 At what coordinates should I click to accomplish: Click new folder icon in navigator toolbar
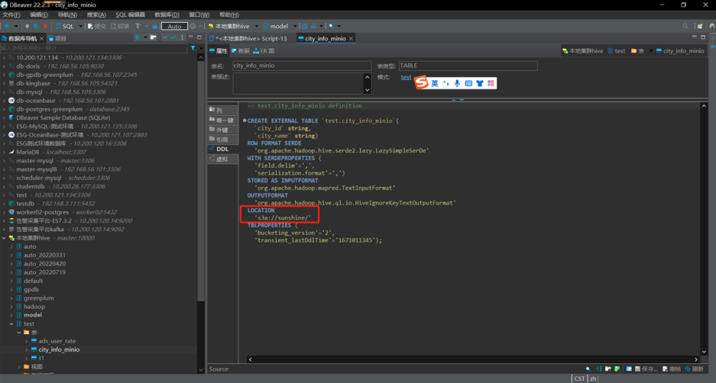pyautogui.click(x=153, y=37)
